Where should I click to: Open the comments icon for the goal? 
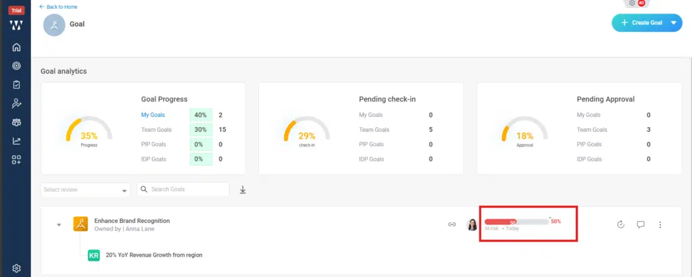641,224
